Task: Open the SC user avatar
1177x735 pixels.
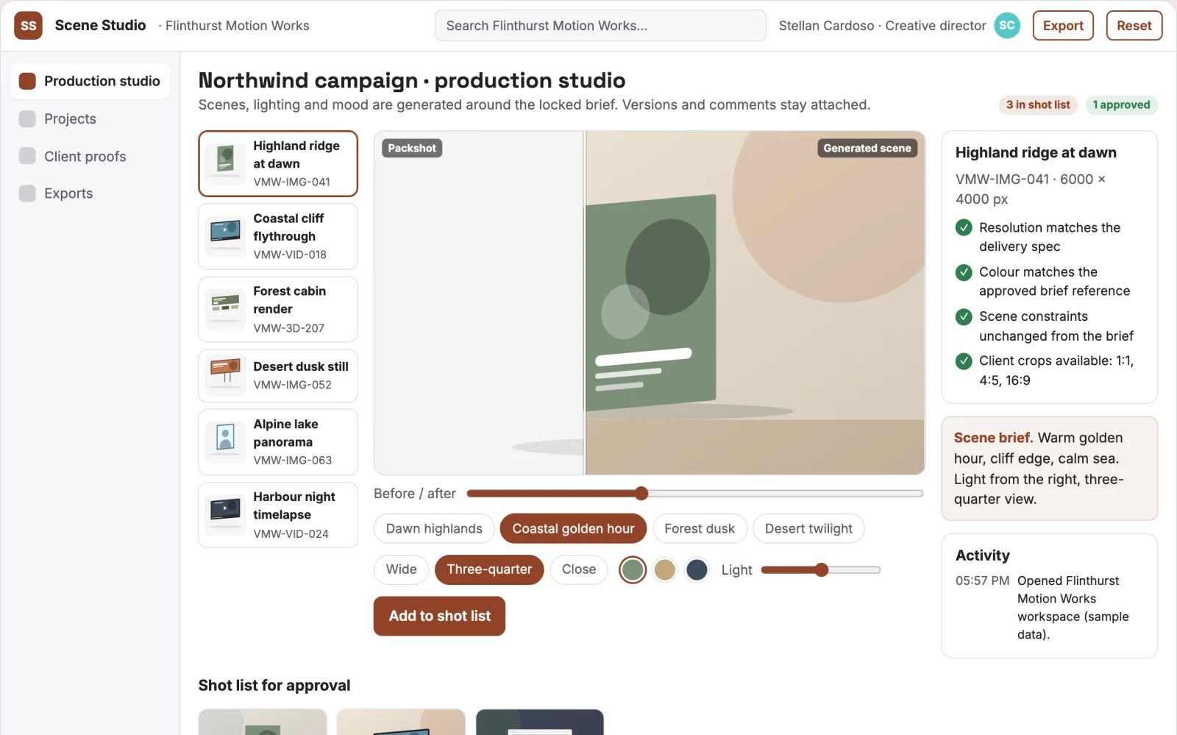Action: [1007, 26]
